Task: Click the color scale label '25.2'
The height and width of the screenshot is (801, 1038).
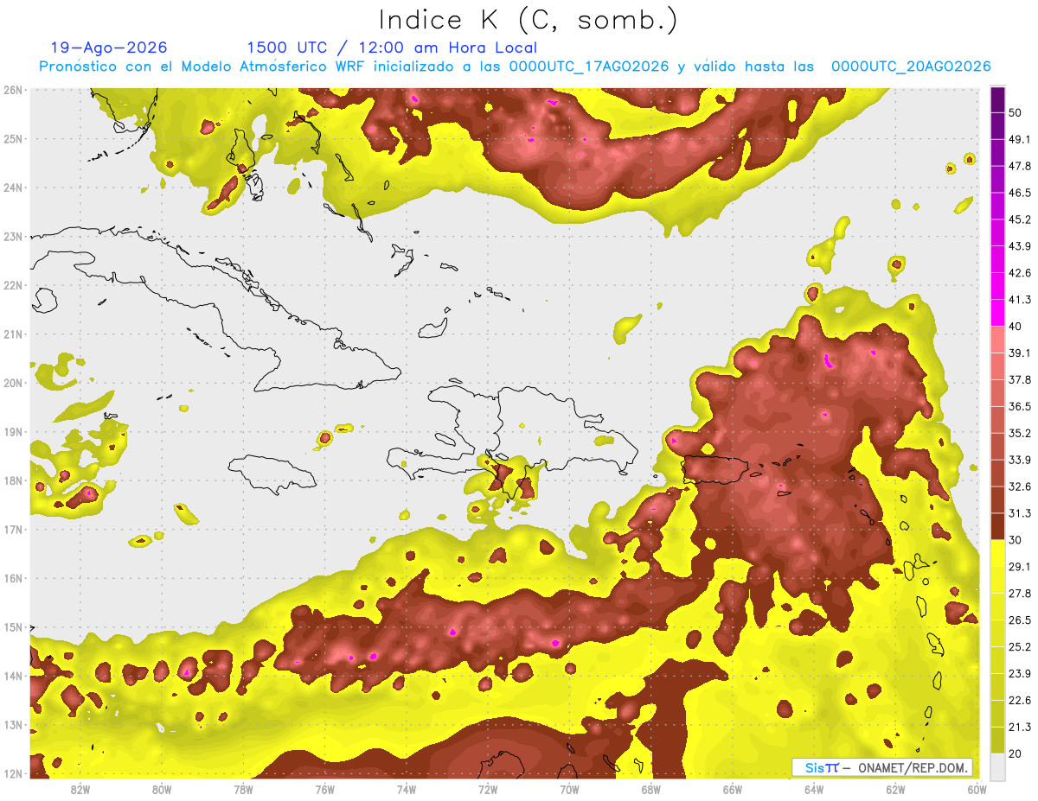Action: [1020, 646]
